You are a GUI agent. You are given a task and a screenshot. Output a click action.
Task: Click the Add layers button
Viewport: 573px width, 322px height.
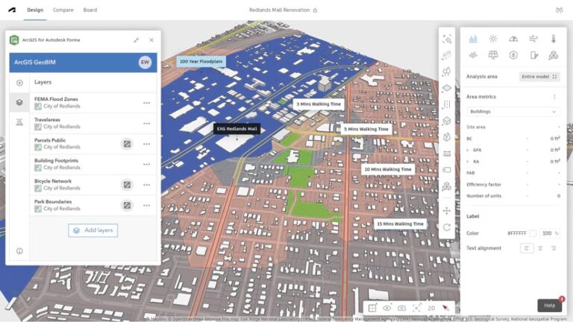tap(93, 230)
